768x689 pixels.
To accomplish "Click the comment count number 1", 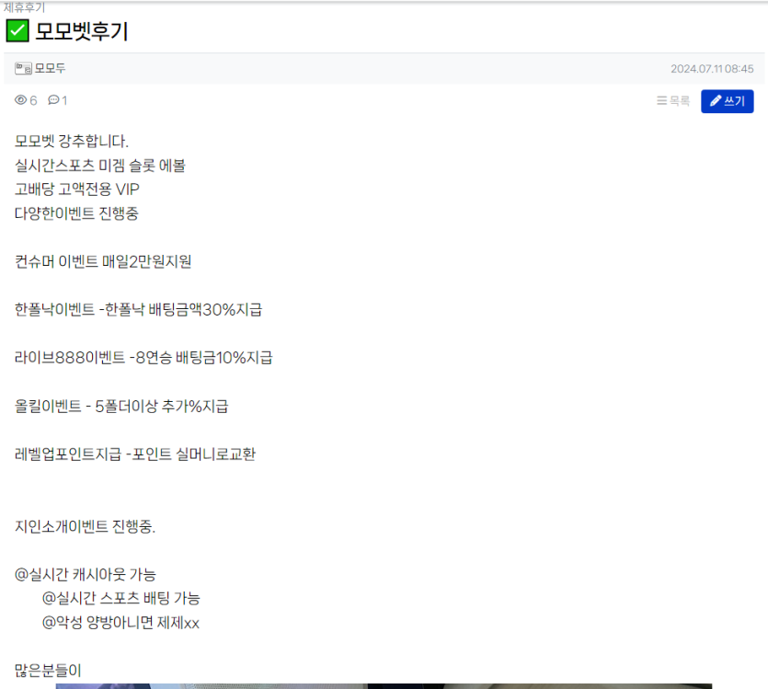I will [x=64, y=101].
